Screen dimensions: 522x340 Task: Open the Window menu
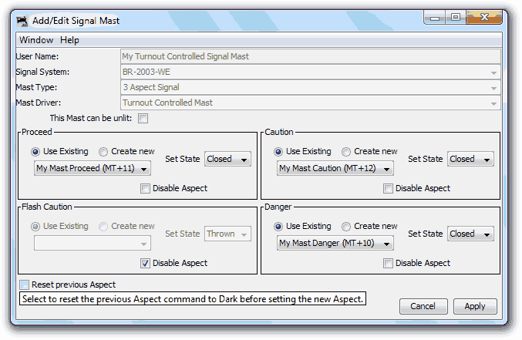36,40
